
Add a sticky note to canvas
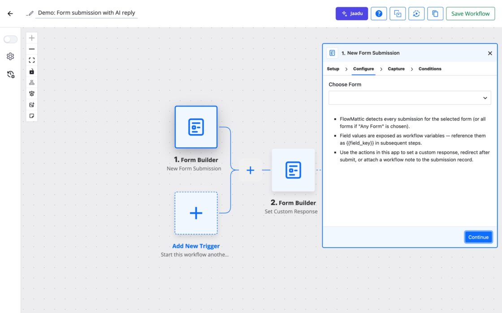point(32,116)
